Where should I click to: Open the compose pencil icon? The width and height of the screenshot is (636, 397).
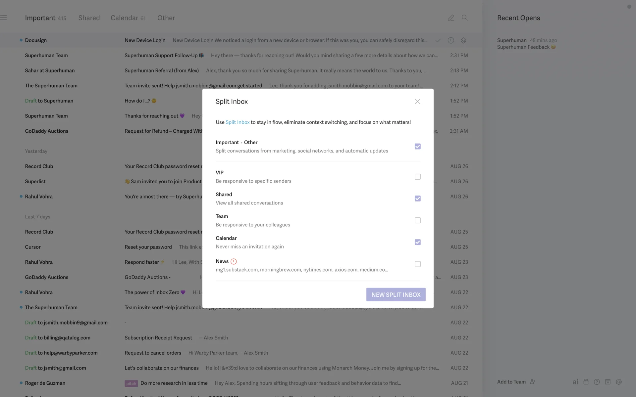click(x=451, y=18)
